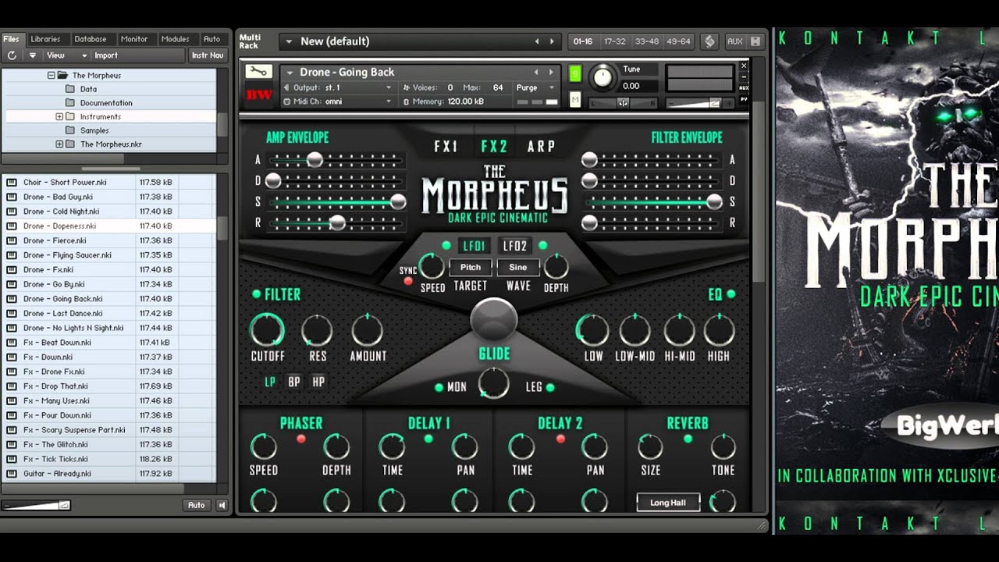Click the refresh icon in Files browser
Viewport: 999px width, 562px height.
pos(12,55)
